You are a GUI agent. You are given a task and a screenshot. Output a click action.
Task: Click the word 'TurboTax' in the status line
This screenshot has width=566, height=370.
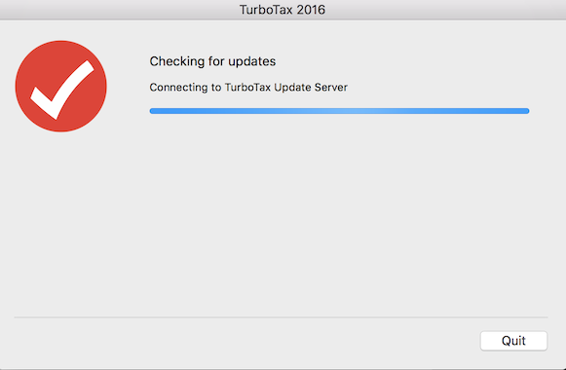coord(247,88)
